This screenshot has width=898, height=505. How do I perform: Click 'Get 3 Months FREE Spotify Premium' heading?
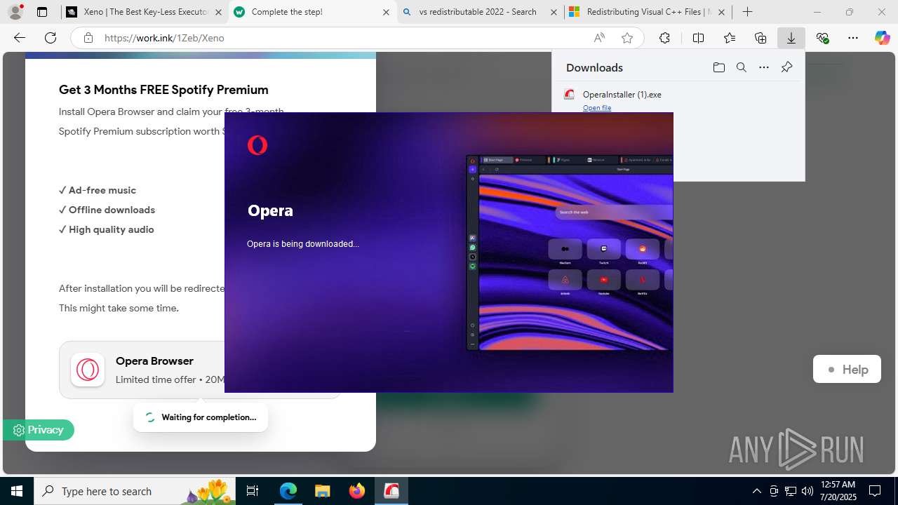pyautogui.click(x=163, y=90)
